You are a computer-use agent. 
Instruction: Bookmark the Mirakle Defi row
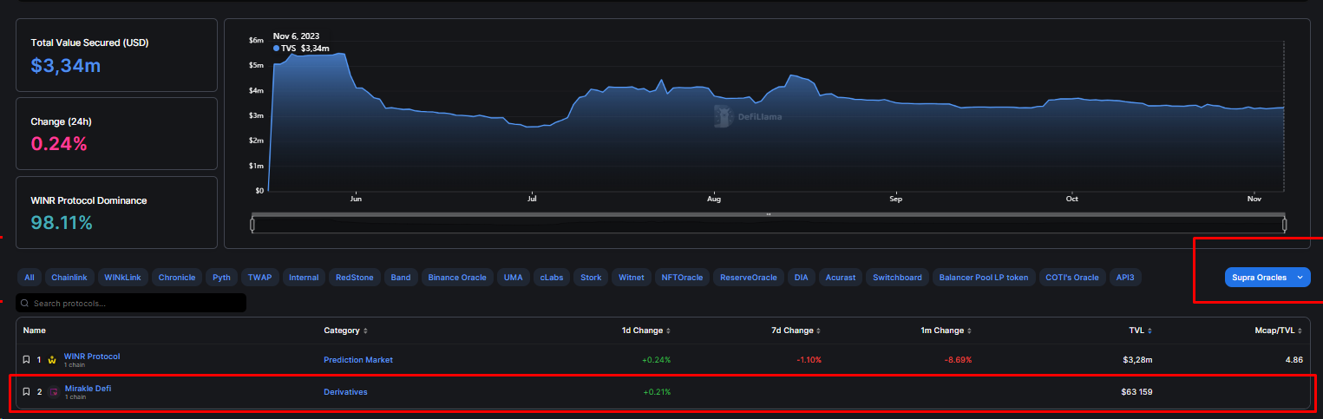[26, 392]
